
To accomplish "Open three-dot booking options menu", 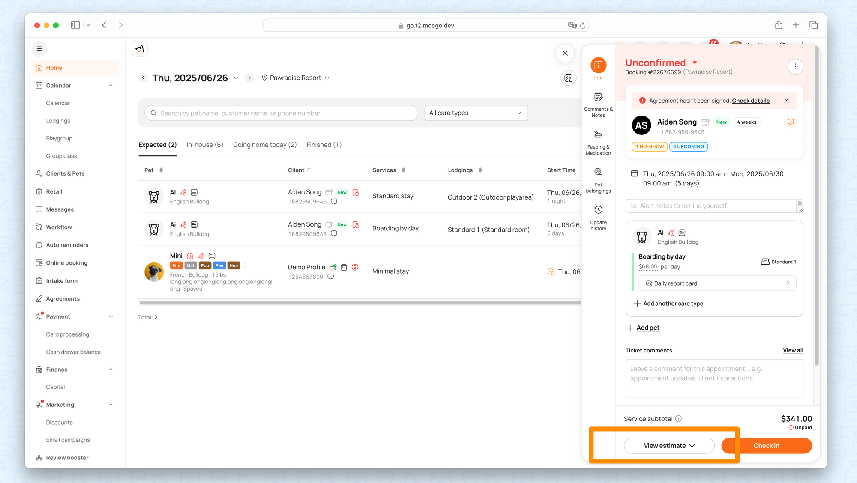I will (795, 66).
